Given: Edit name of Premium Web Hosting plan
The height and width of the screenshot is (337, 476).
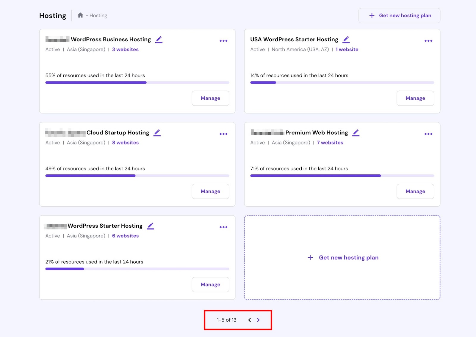Looking at the screenshot, I should [356, 133].
